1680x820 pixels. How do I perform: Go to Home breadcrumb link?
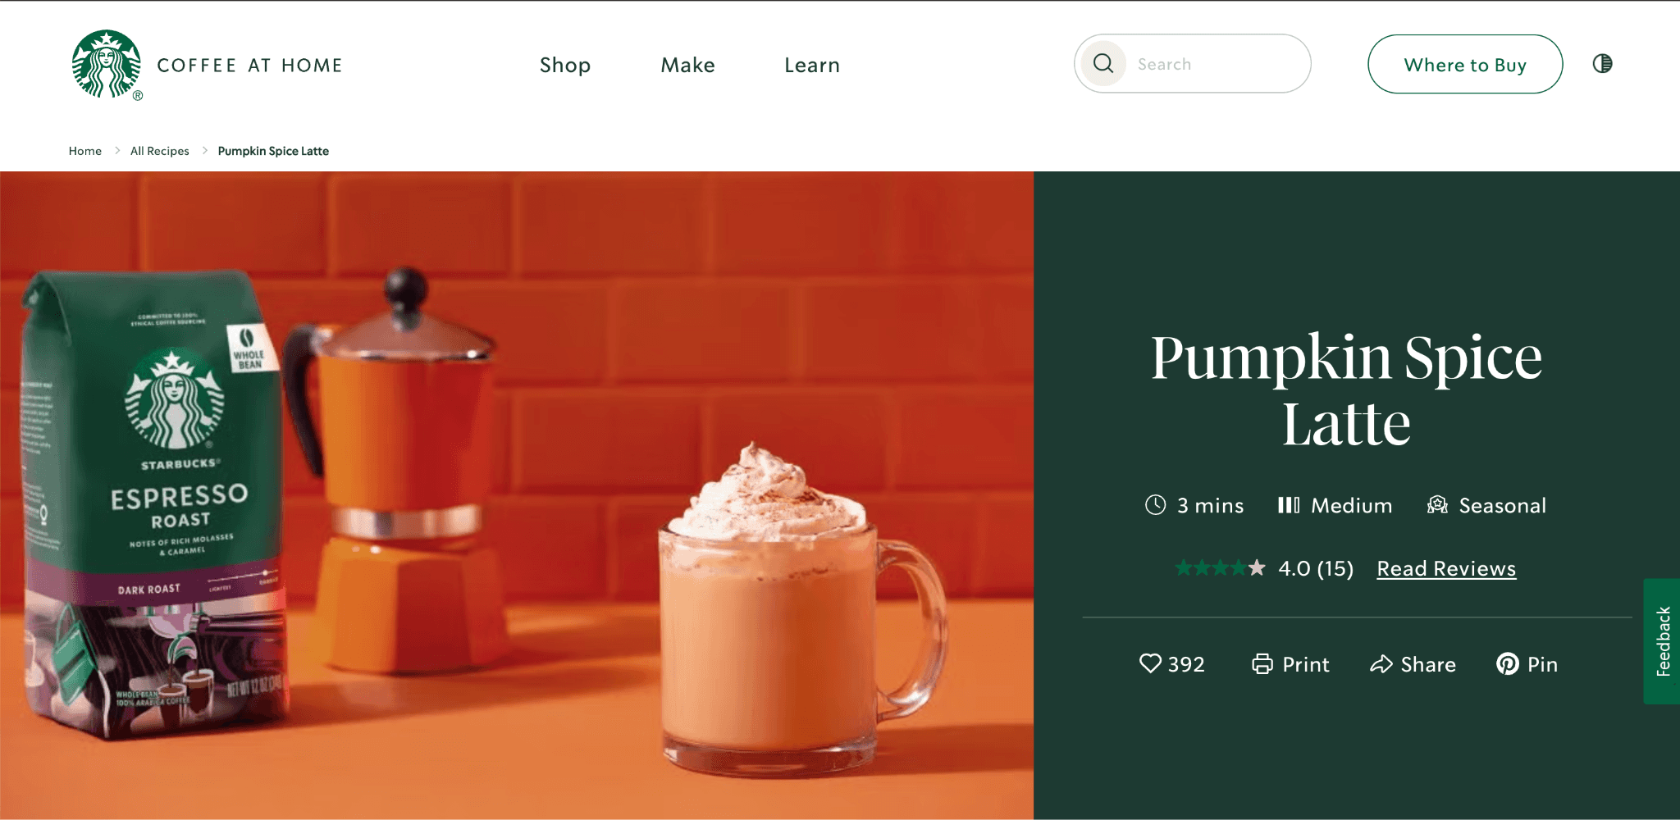85,151
